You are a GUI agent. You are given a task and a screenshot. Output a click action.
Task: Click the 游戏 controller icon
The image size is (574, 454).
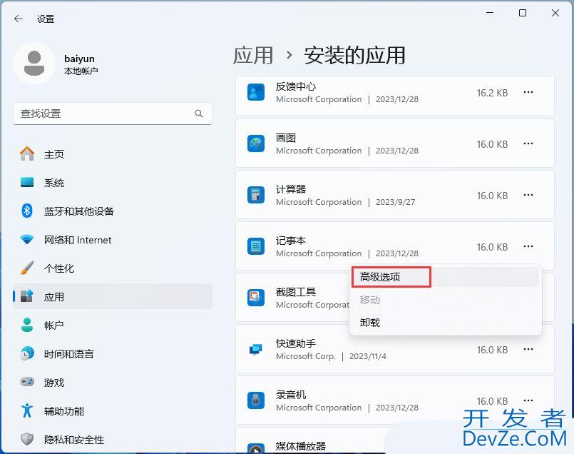tap(27, 382)
